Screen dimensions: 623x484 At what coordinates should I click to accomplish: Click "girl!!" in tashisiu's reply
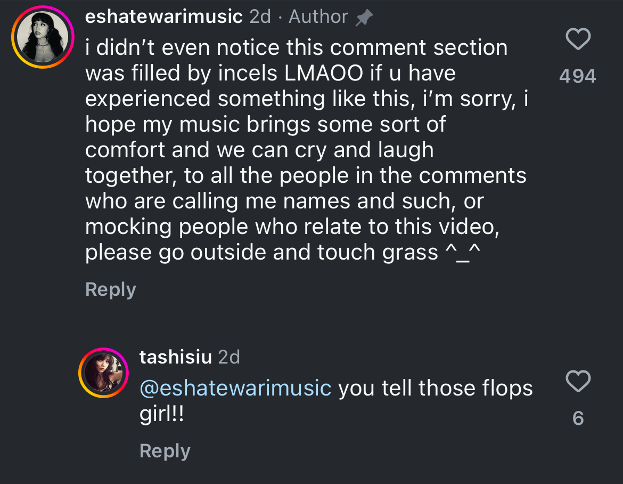pyautogui.click(x=162, y=415)
